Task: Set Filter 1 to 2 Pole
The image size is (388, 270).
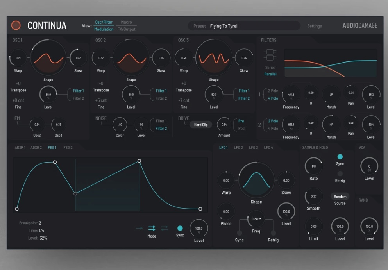Action: point(273,91)
